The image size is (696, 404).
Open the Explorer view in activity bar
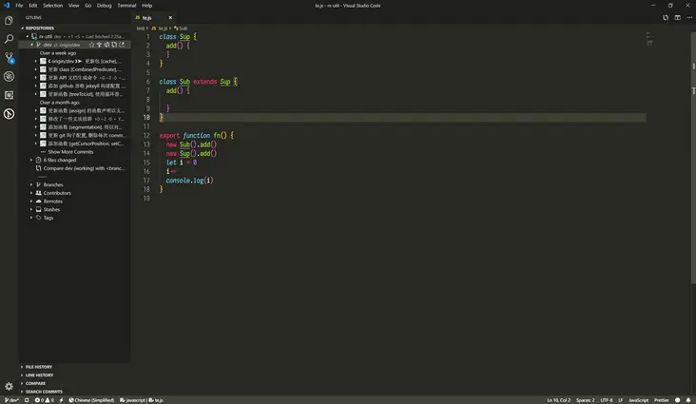tap(9, 20)
